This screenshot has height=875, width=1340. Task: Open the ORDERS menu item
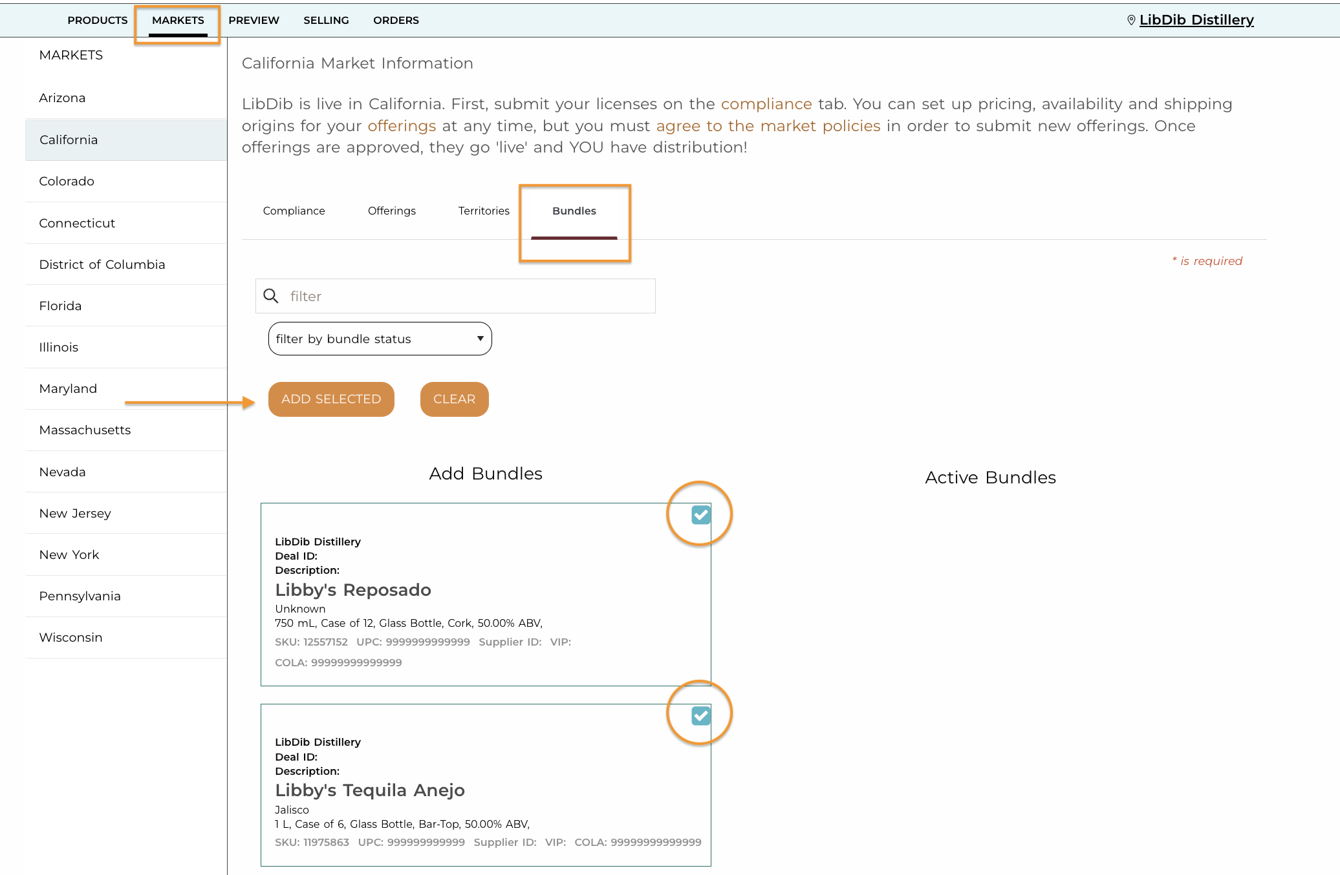396,20
